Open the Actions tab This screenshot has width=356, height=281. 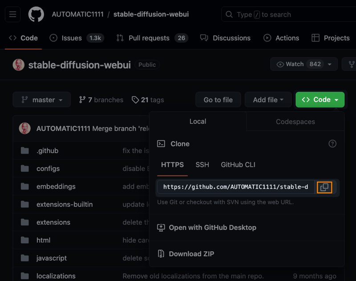coord(281,38)
